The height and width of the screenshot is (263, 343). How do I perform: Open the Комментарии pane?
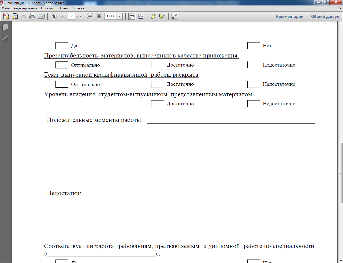tap(290, 16)
